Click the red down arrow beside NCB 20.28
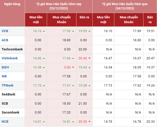Screen dimensions: 157x127 (89, 122)
